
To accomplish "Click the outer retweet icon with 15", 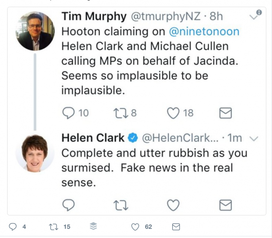I will point(53,227).
